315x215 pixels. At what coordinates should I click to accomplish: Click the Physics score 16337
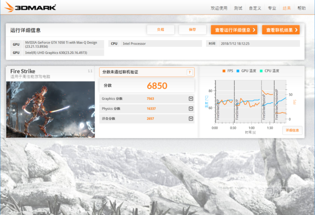point(151,109)
